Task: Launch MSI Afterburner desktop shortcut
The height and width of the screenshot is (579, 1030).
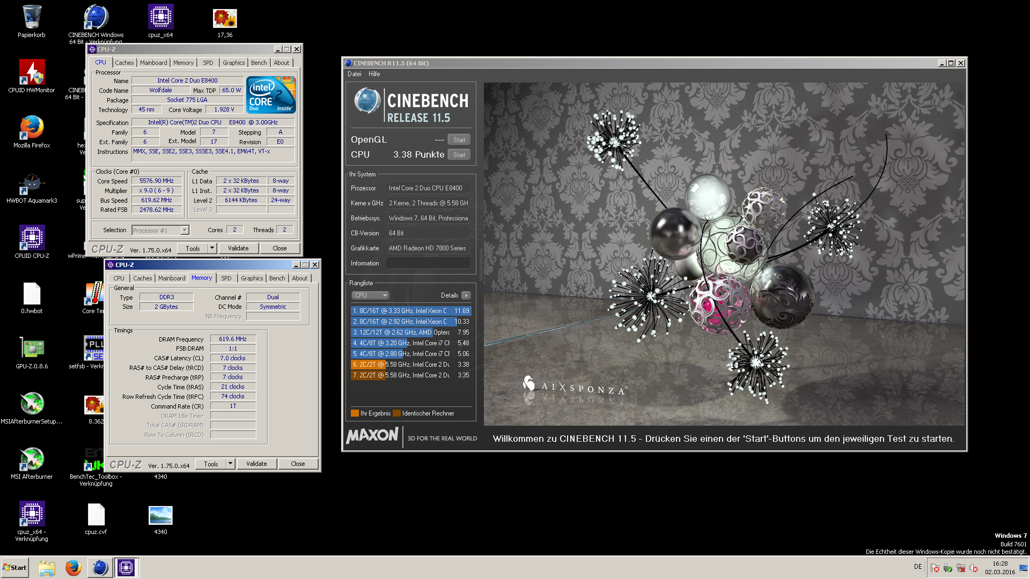Action: pos(32,463)
